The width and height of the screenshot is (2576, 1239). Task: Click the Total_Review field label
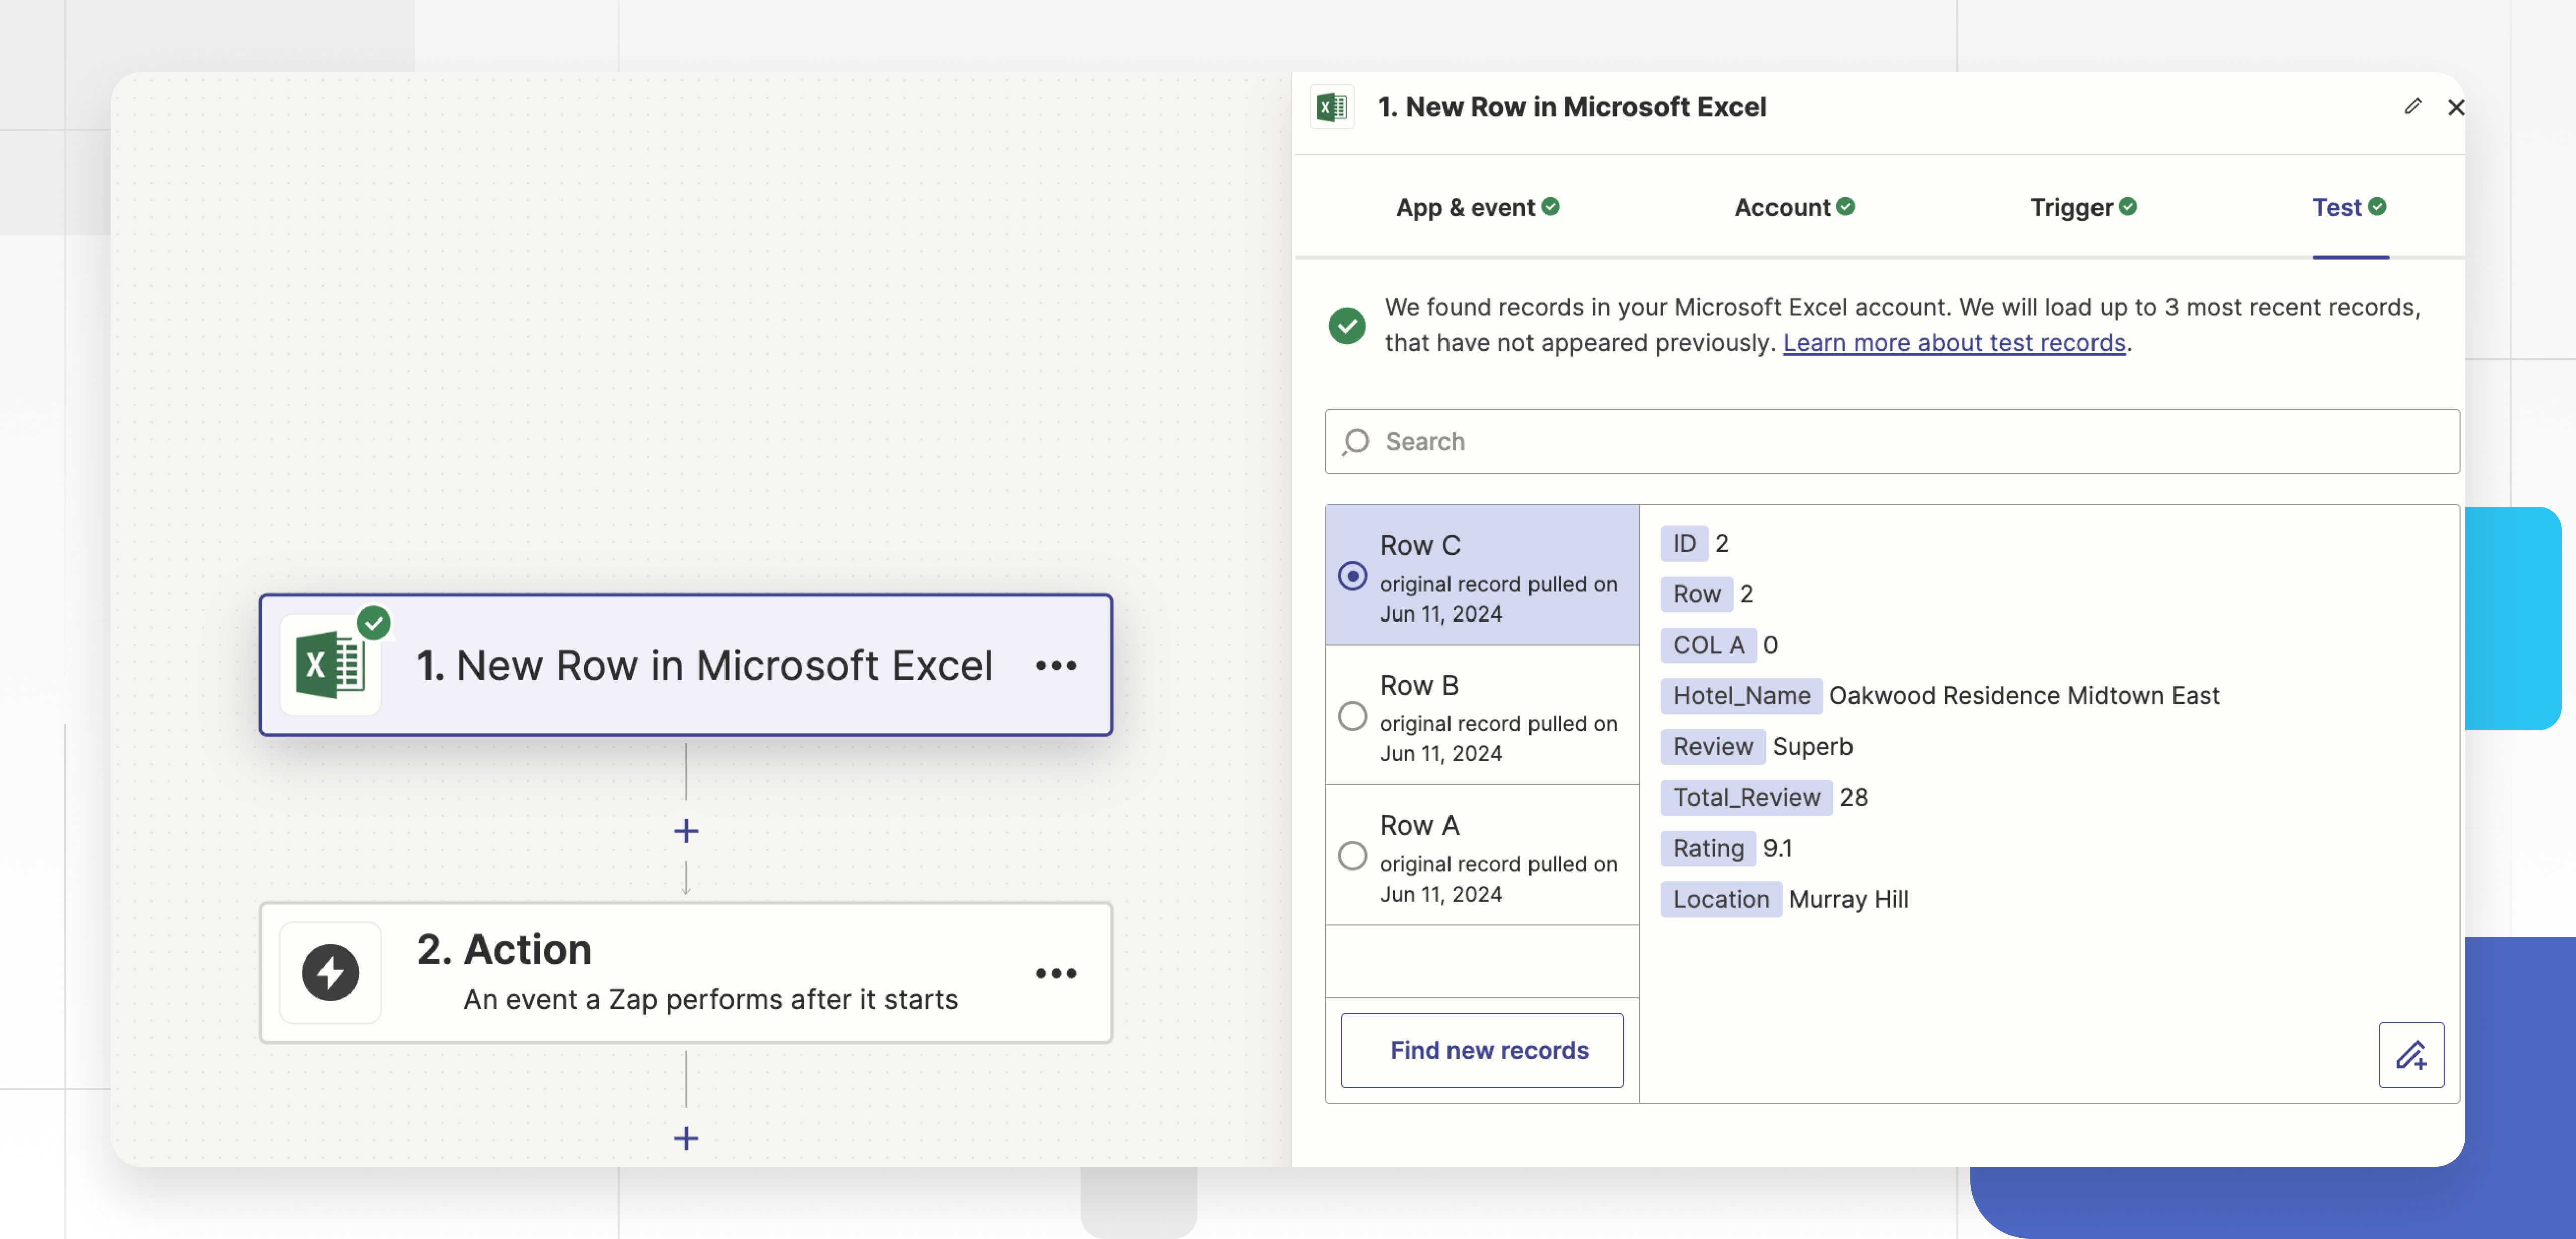(1746, 798)
